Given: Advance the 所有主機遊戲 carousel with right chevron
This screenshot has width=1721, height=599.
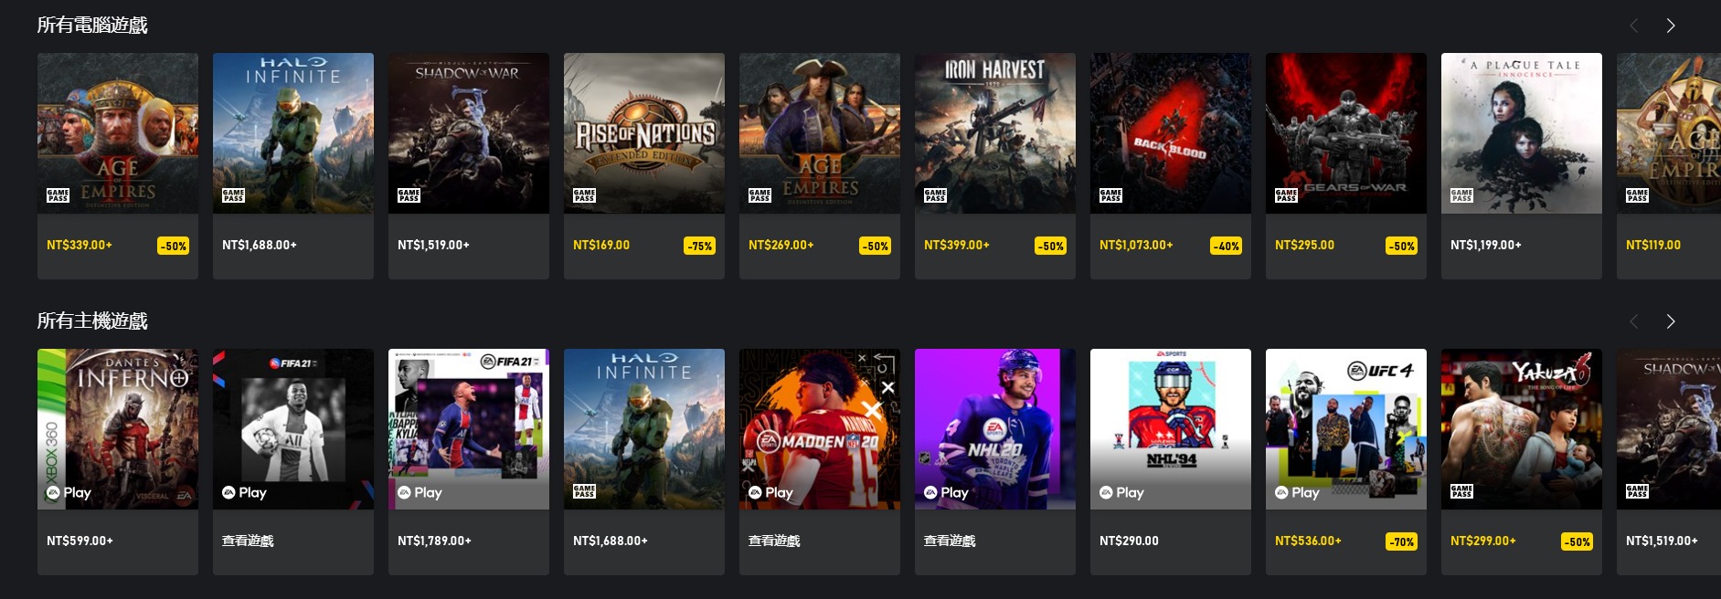Looking at the screenshot, I should 1671,321.
